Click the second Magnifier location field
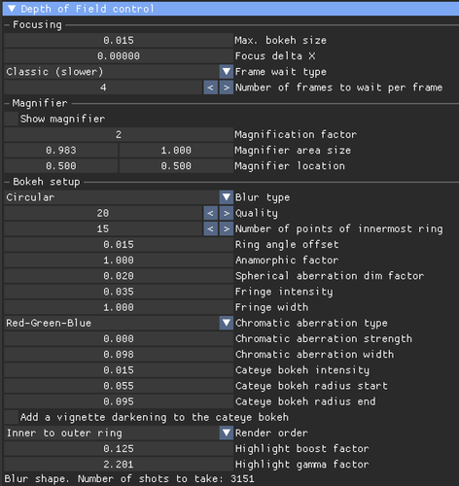 click(176, 166)
